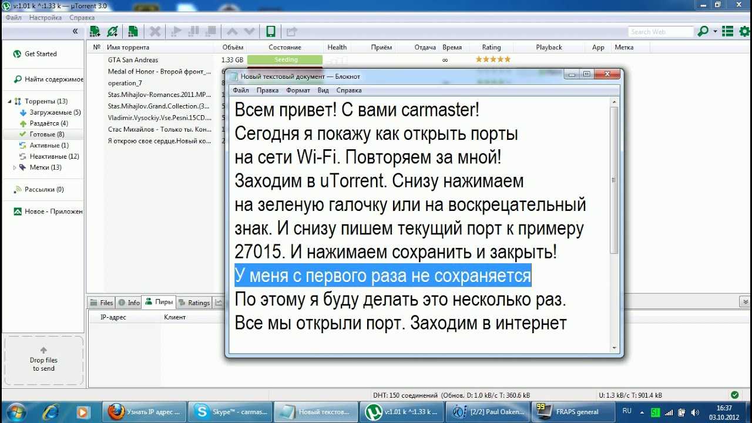Open the Skype taskbar button
Screen dimensions: 752x423
pos(231,412)
